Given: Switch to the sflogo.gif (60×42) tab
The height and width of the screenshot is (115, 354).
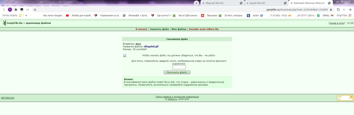Looking at the screenshot, I should [222, 3].
